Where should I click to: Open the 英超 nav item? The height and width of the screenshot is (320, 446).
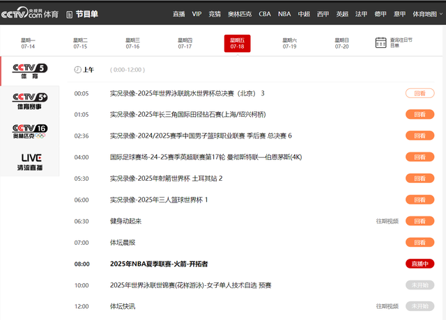[342, 14]
